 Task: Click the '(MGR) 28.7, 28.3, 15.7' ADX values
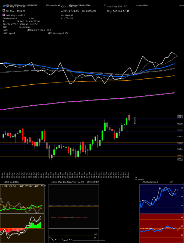[x=39, y=30]
